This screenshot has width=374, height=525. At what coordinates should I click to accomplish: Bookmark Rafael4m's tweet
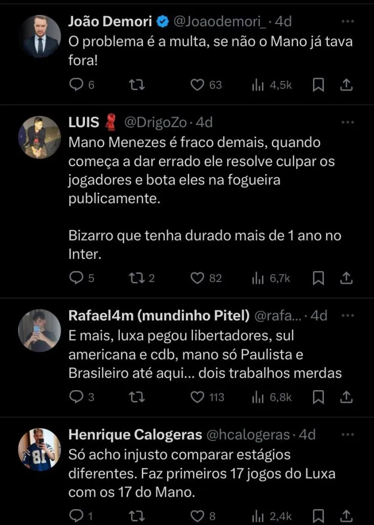318,396
